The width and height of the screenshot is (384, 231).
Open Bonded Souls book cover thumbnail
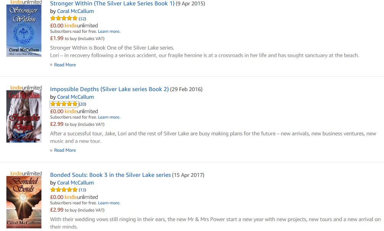[24, 202]
